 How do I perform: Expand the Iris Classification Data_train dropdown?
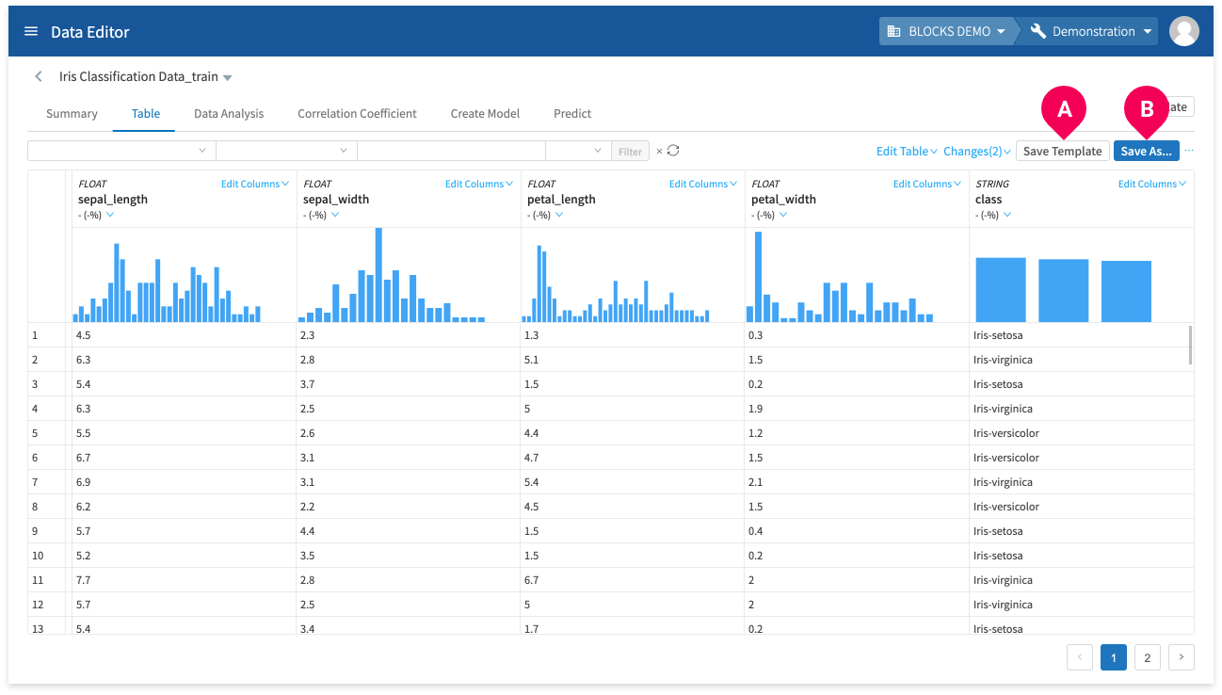pos(227,77)
